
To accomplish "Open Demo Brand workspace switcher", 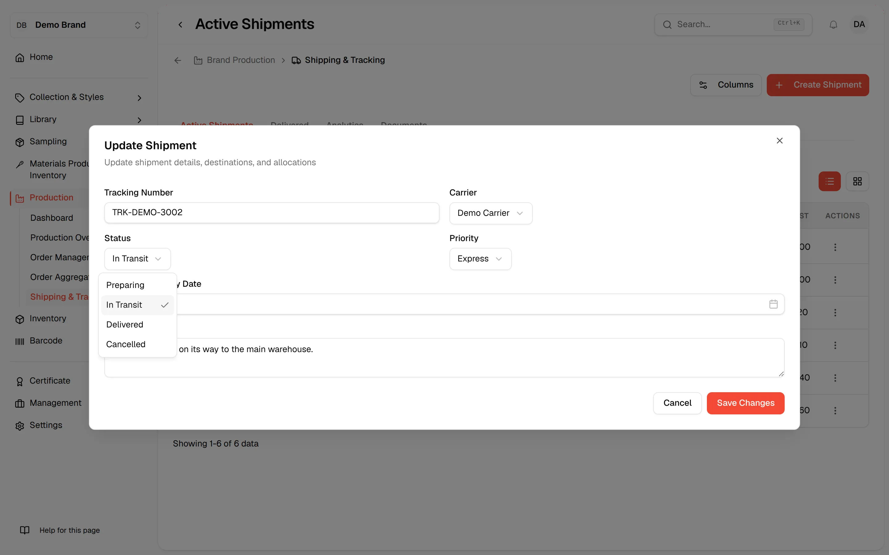I will tap(79, 25).
